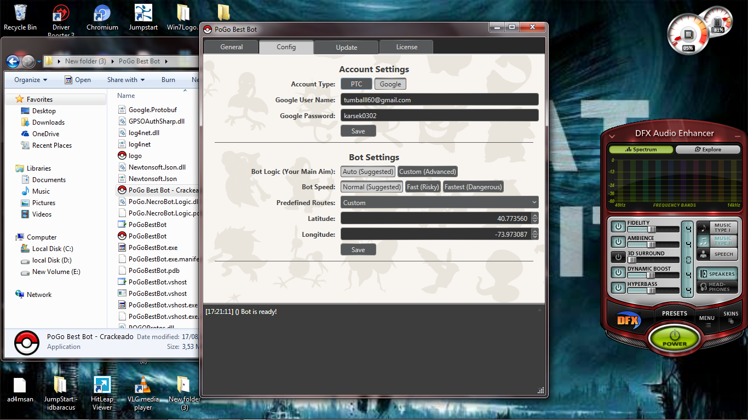Select the Google.Protobuf file in Explorer

tap(148, 110)
